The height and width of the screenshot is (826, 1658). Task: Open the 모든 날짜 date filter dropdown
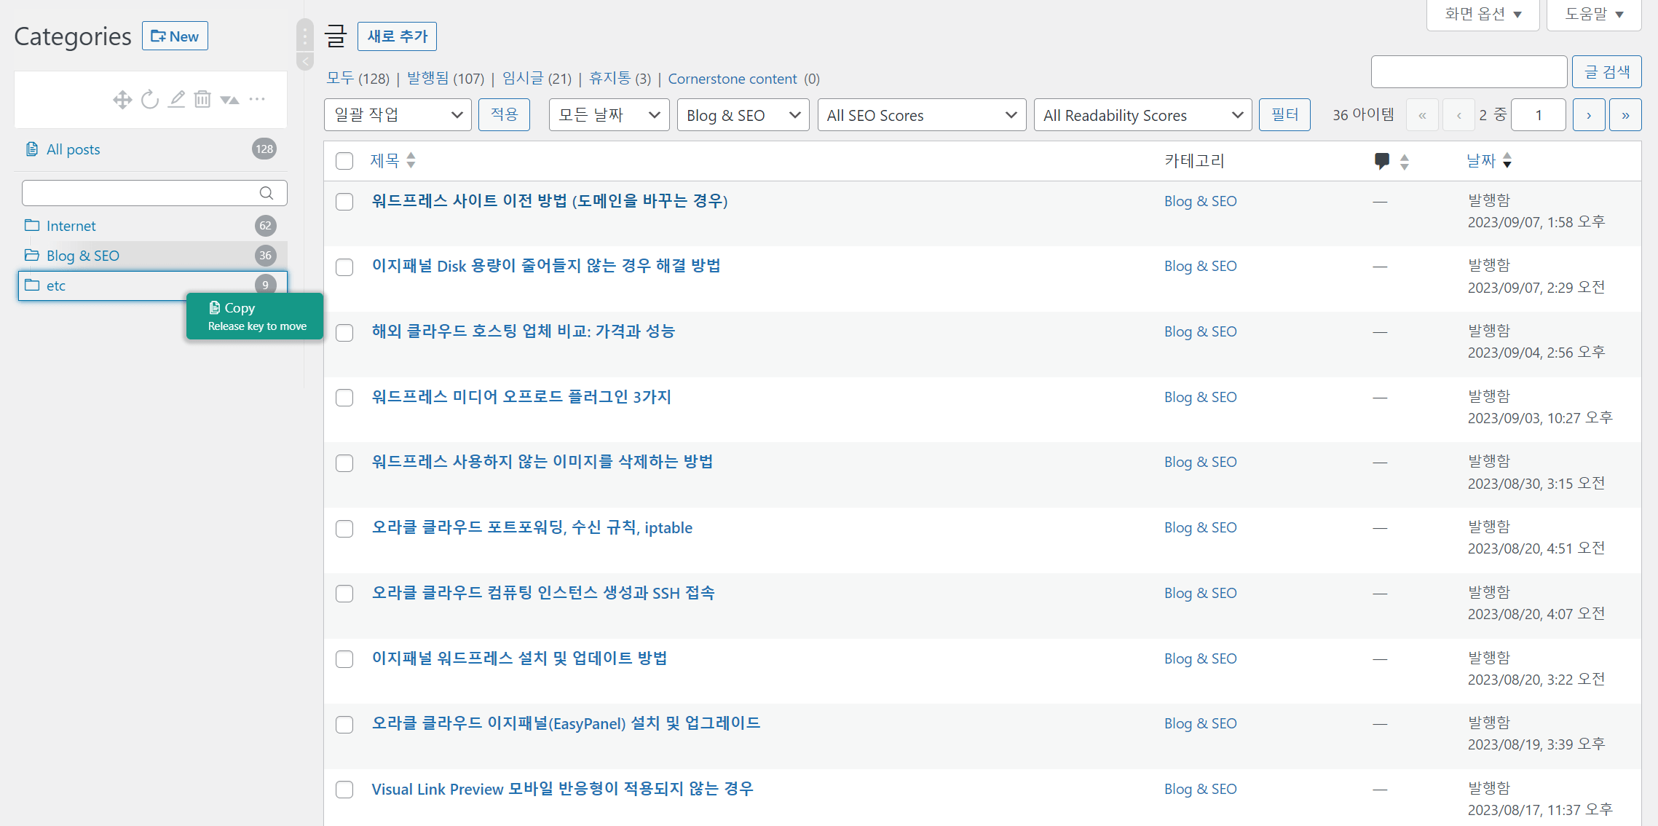[x=609, y=115]
